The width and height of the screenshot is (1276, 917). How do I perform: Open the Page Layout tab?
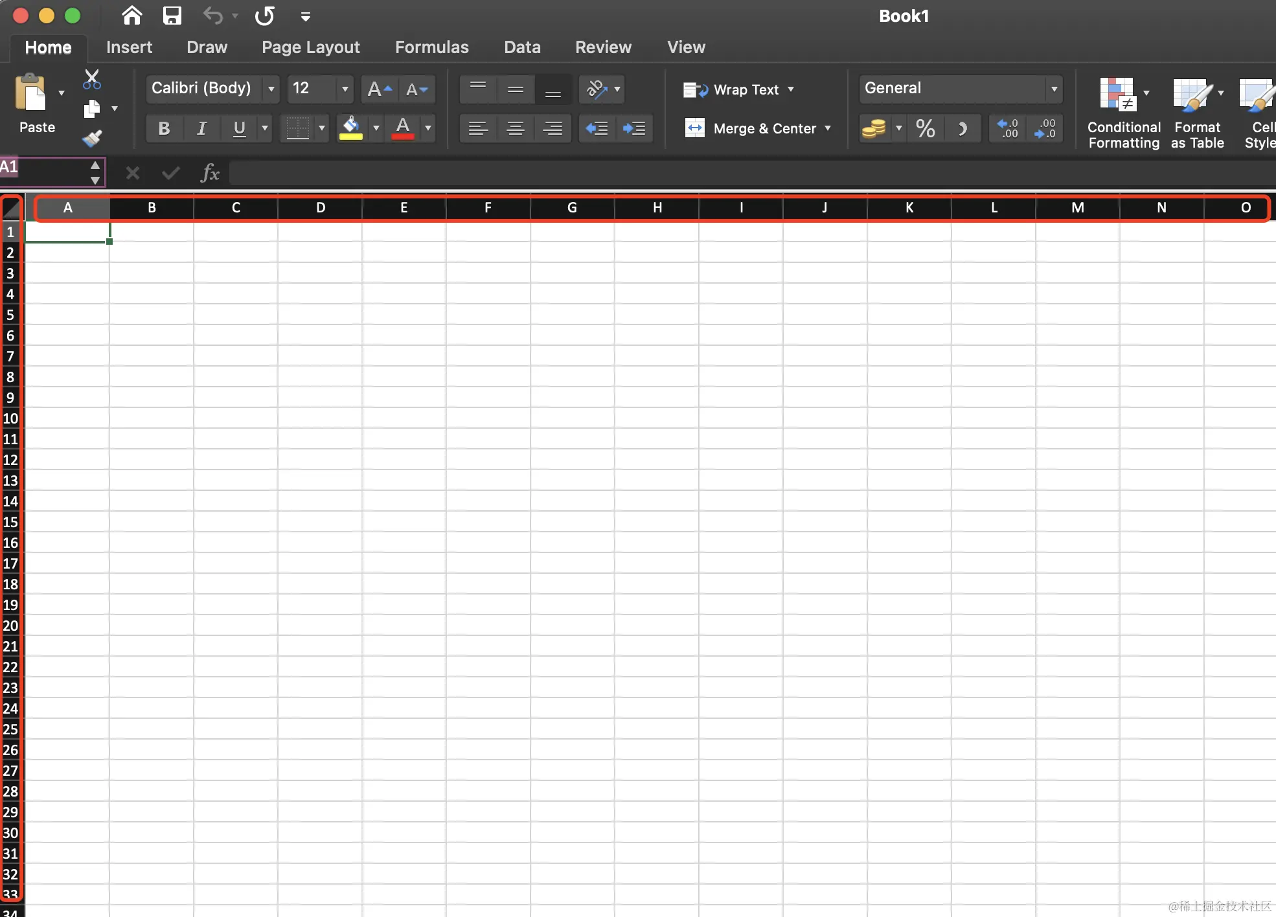pyautogui.click(x=310, y=47)
